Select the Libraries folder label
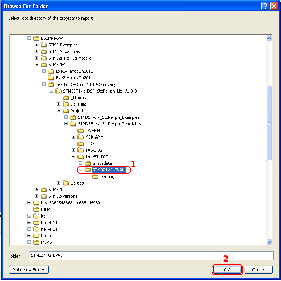 [x=78, y=104]
